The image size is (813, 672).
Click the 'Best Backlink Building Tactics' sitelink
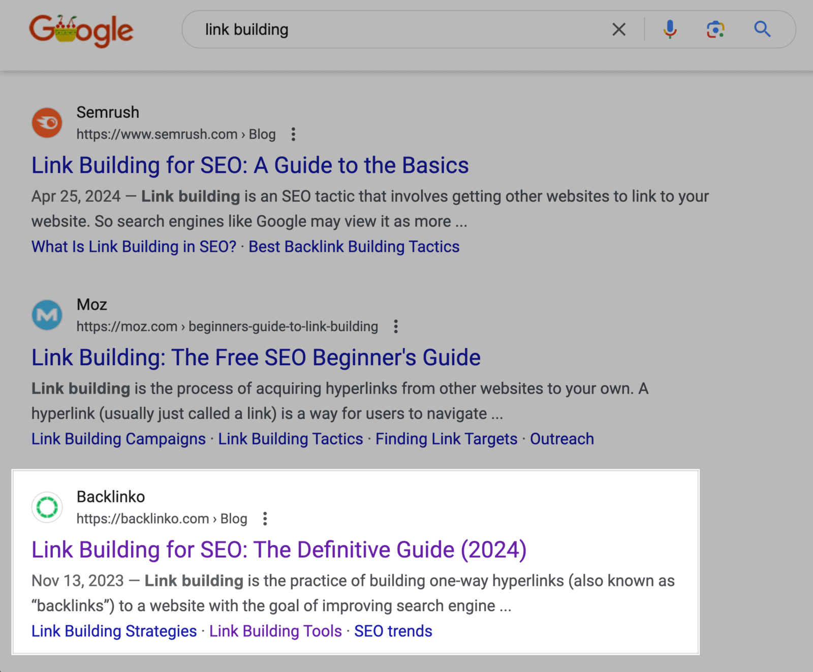[354, 246]
